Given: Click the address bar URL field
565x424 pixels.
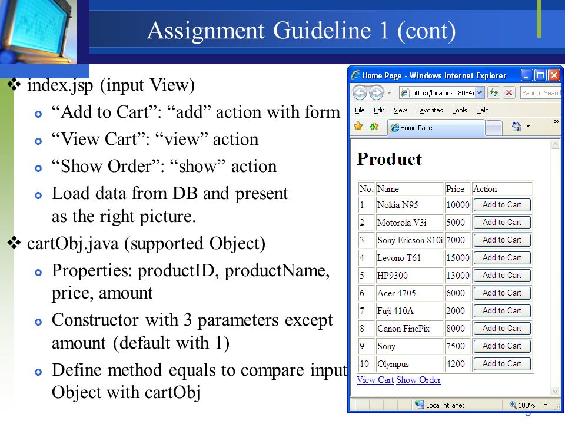Looking at the screenshot, I should click(441, 92).
